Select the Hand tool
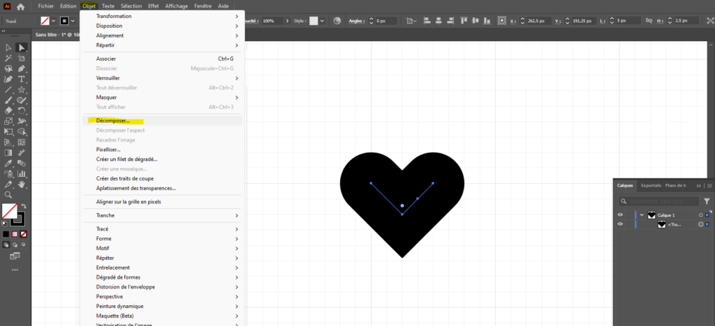The height and width of the screenshot is (326, 715). 22,185
